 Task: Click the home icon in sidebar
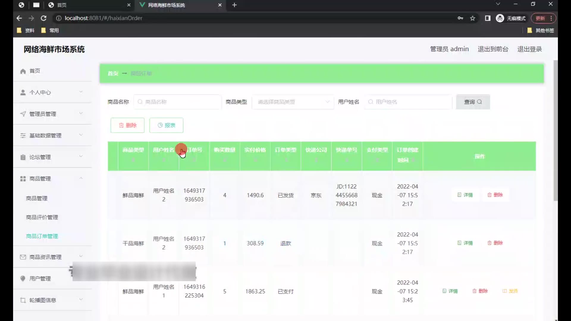click(x=23, y=71)
